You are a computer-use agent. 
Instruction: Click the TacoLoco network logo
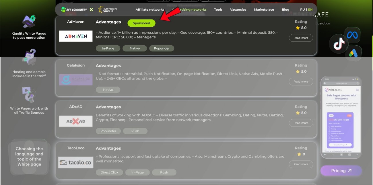[75, 163]
